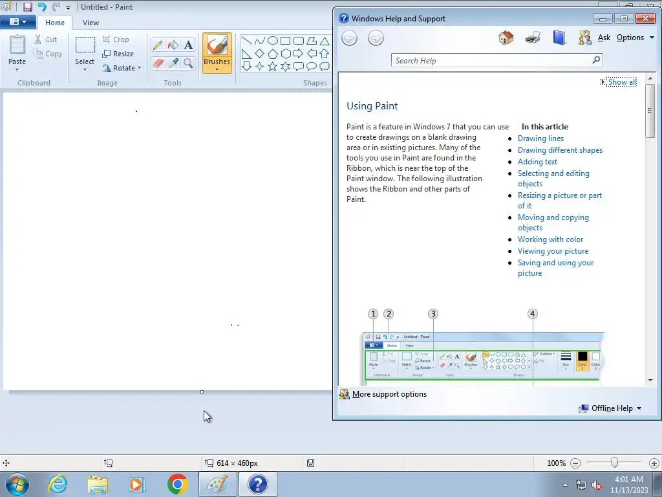Choose the Down arrow shape

click(x=246, y=67)
